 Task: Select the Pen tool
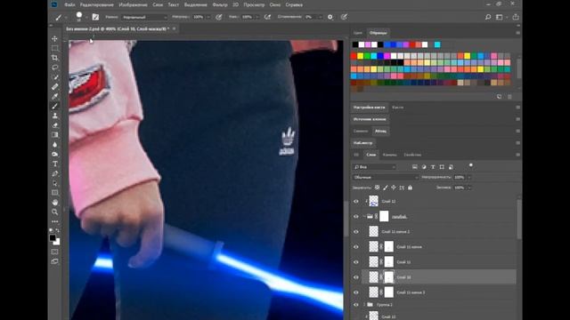coord(55,173)
